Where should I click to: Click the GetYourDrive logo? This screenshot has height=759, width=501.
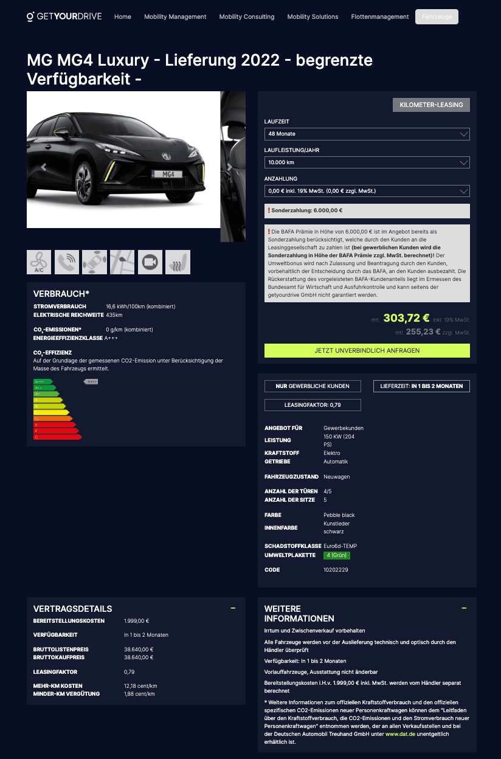[x=64, y=16]
